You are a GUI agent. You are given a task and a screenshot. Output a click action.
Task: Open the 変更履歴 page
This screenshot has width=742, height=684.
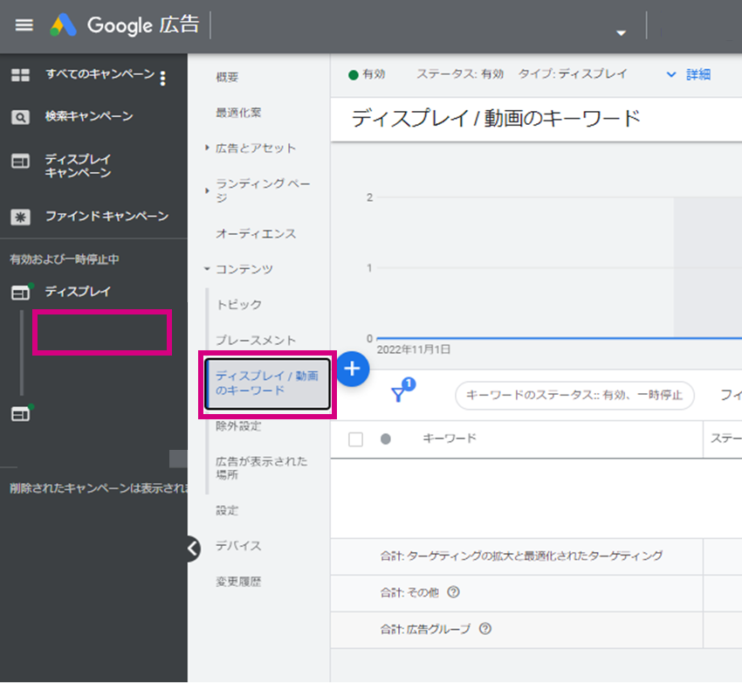pyautogui.click(x=238, y=582)
